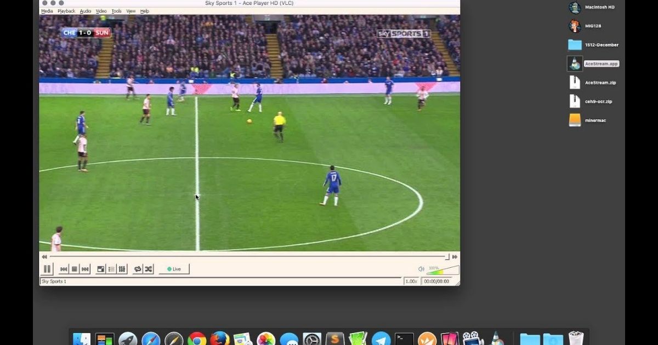Click the 1.00x playback speed field
The image size is (658, 345).
click(x=412, y=281)
